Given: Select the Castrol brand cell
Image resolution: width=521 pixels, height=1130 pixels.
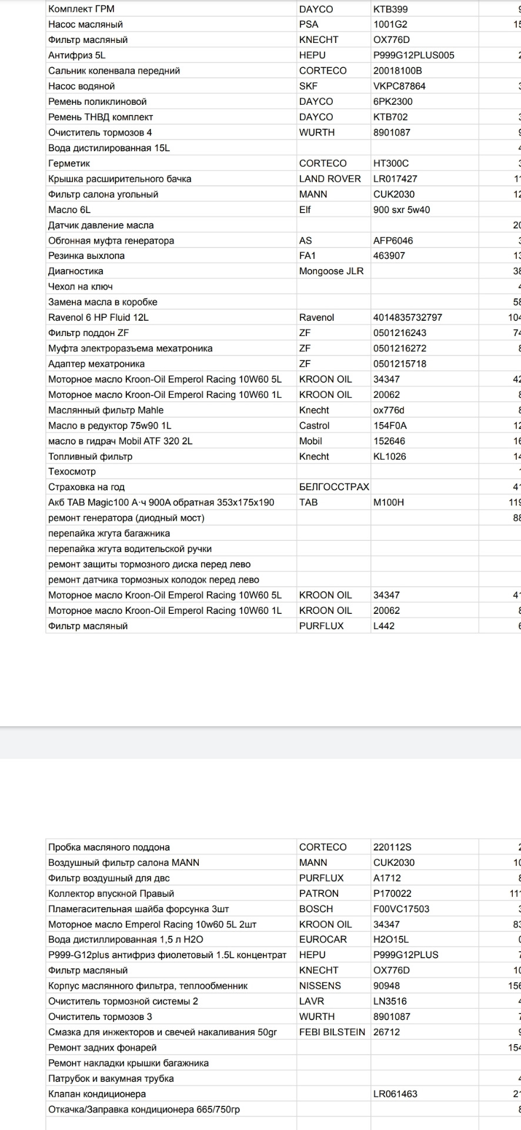Looking at the screenshot, I should click(333, 426).
